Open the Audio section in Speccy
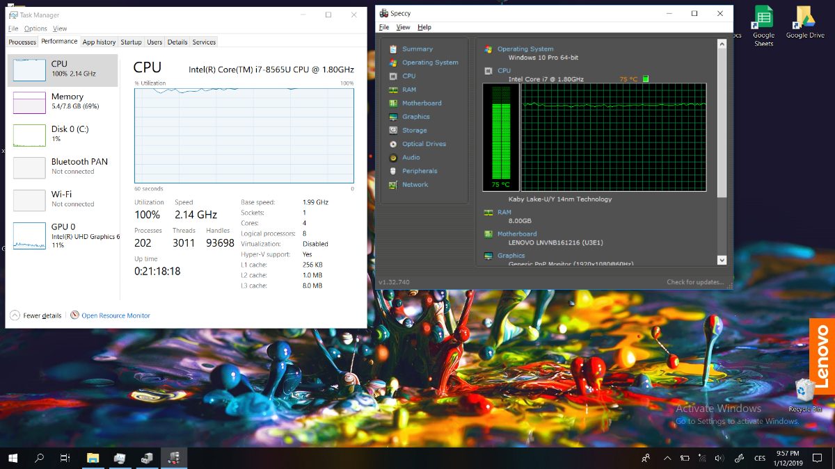Screen dimensions: 835x469 pos(411,157)
